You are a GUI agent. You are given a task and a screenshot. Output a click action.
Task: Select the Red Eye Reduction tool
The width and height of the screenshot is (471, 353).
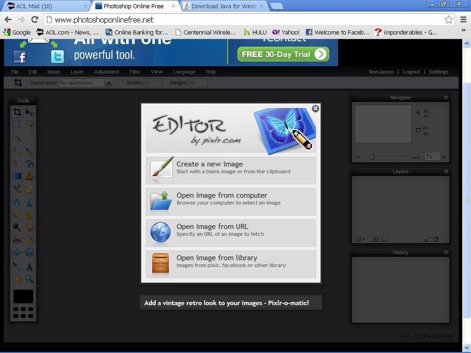(17, 240)
